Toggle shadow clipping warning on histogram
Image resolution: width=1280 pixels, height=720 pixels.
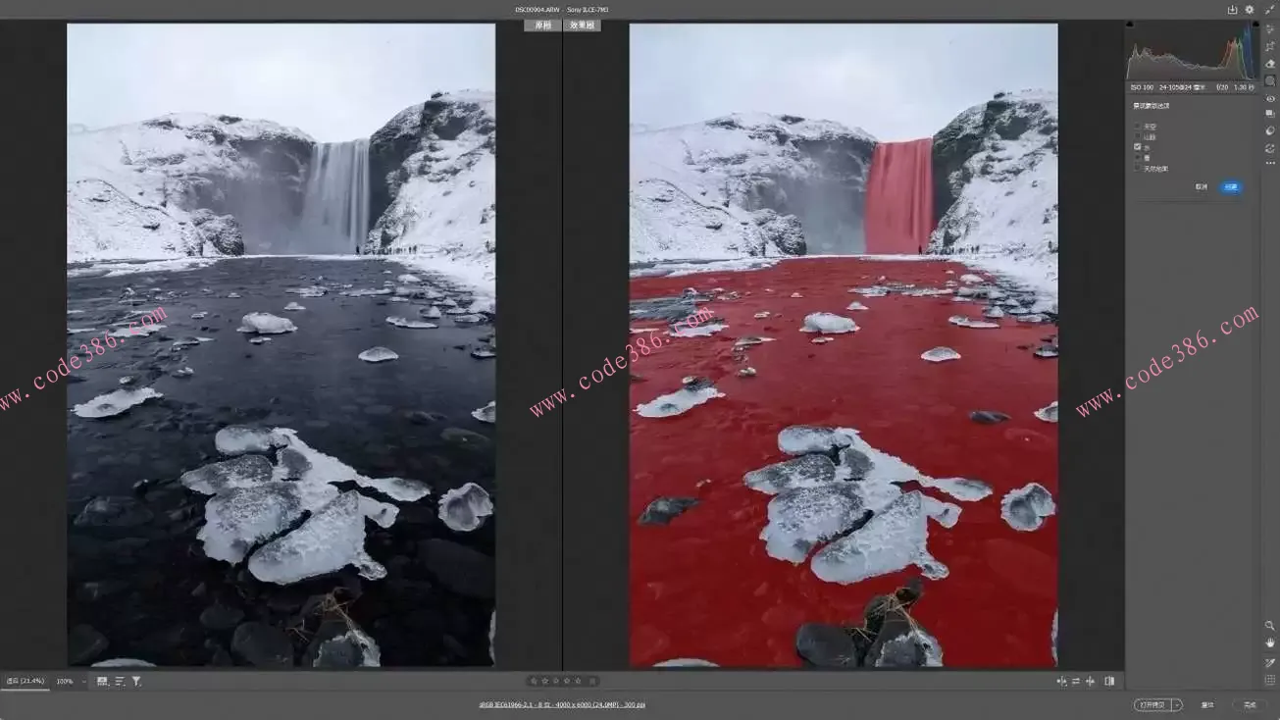pos(1131,26)
